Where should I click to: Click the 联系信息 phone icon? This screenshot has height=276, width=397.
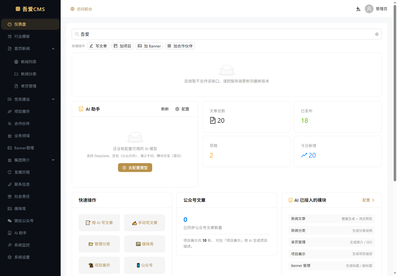tap(10, 184)
